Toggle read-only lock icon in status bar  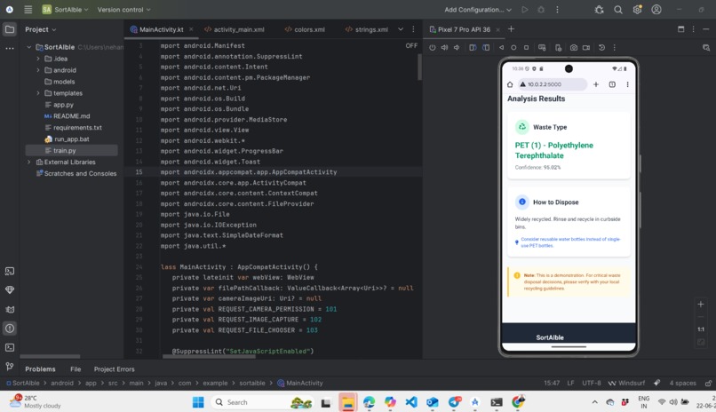coord(708,384)
